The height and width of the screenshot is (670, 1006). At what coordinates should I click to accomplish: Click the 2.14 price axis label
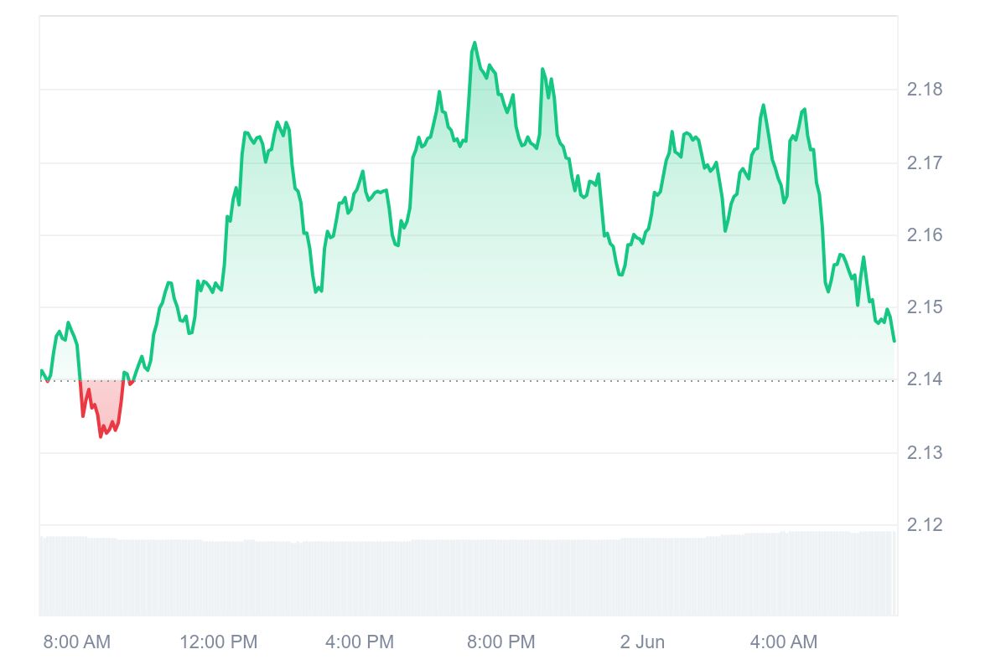point(924,380)
